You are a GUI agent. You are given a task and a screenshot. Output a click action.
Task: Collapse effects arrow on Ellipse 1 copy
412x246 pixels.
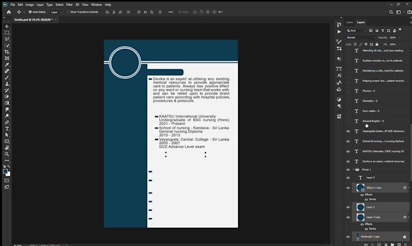point(408,188)
